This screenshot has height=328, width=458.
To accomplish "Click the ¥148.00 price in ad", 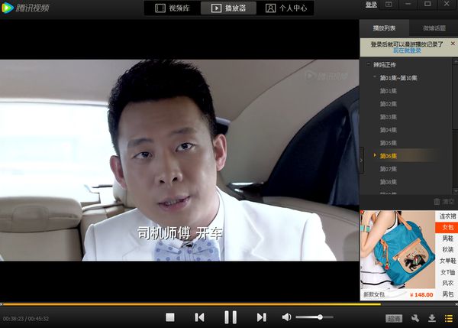I will 421,294.
